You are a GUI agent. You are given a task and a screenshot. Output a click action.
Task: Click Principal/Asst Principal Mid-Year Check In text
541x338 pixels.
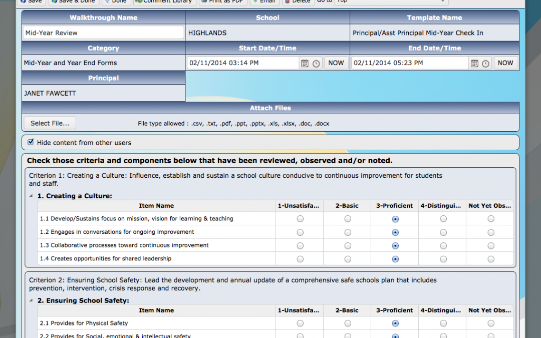pos(418,33)
